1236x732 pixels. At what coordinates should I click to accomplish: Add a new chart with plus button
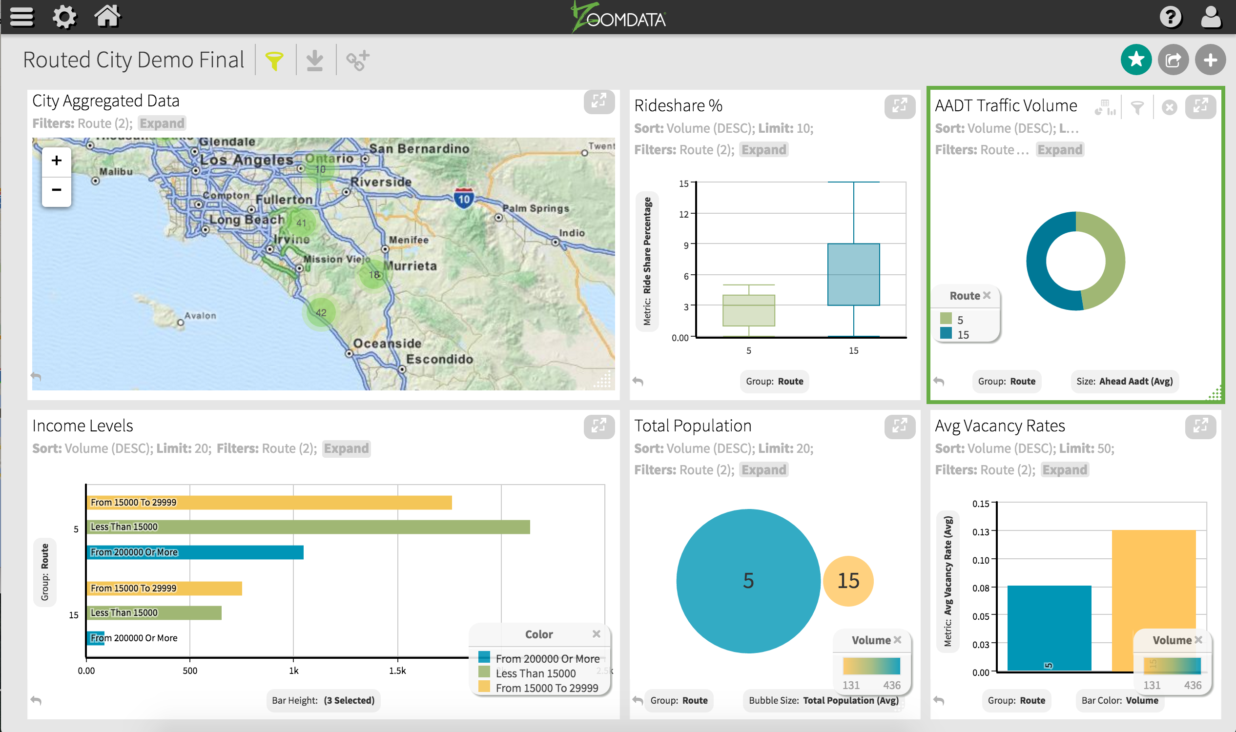1210,60
